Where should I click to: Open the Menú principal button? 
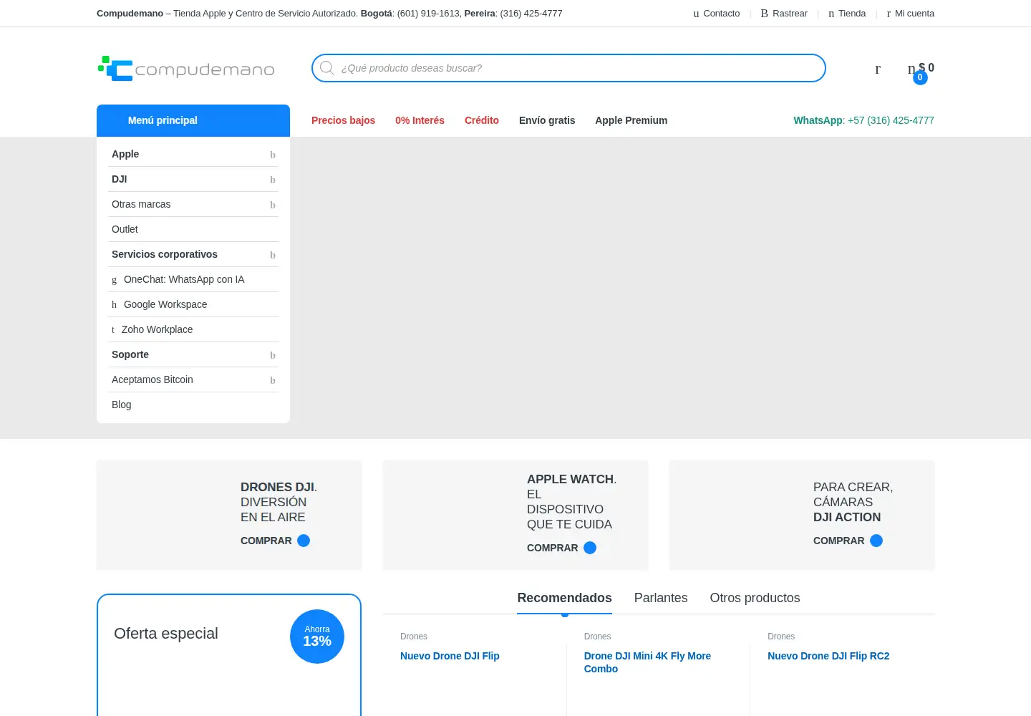tap(193, 120)
